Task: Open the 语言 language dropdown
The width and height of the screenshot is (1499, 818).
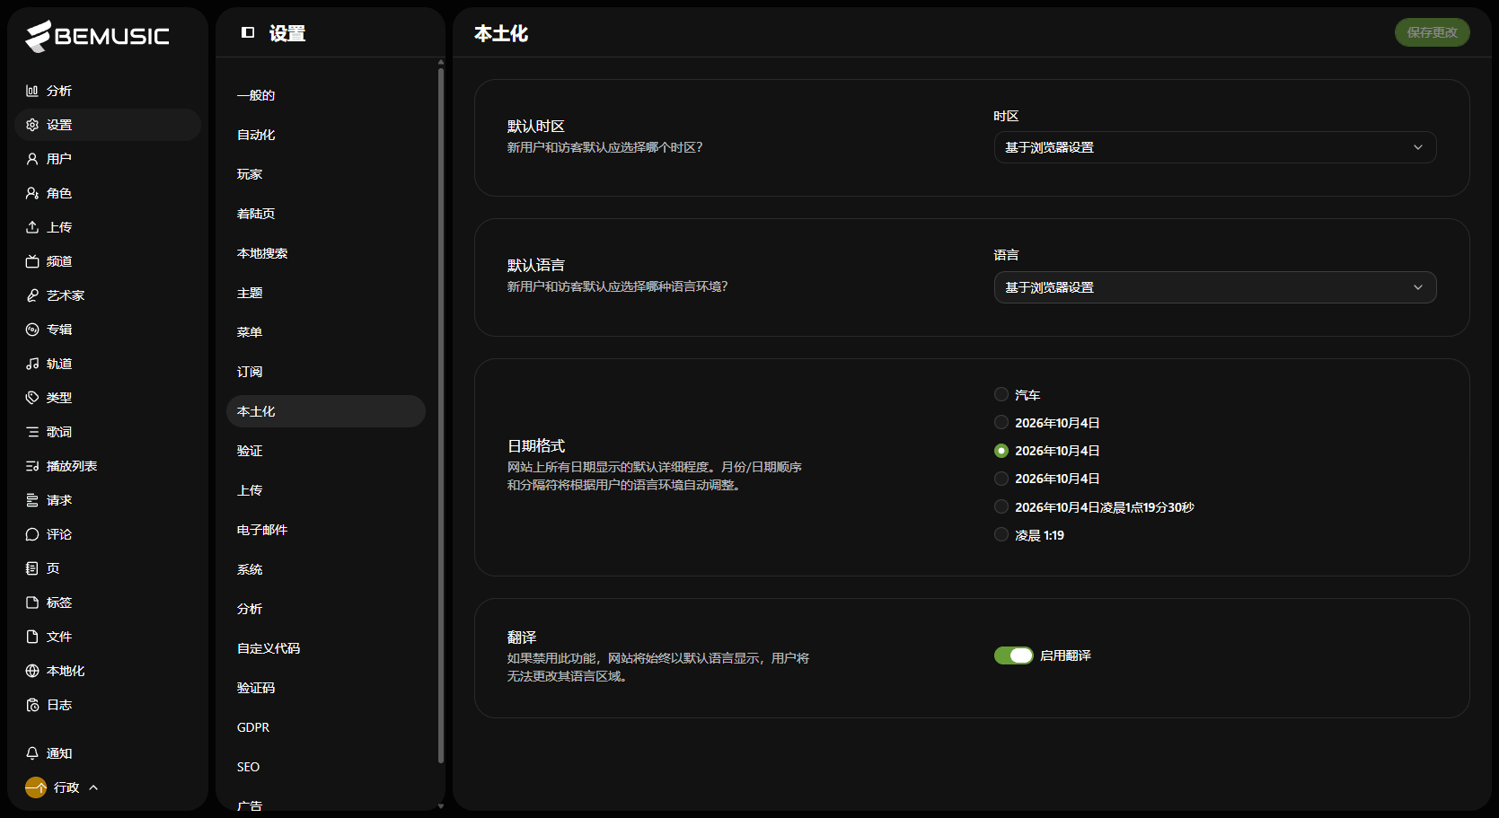Action: tap(1214, 287)
